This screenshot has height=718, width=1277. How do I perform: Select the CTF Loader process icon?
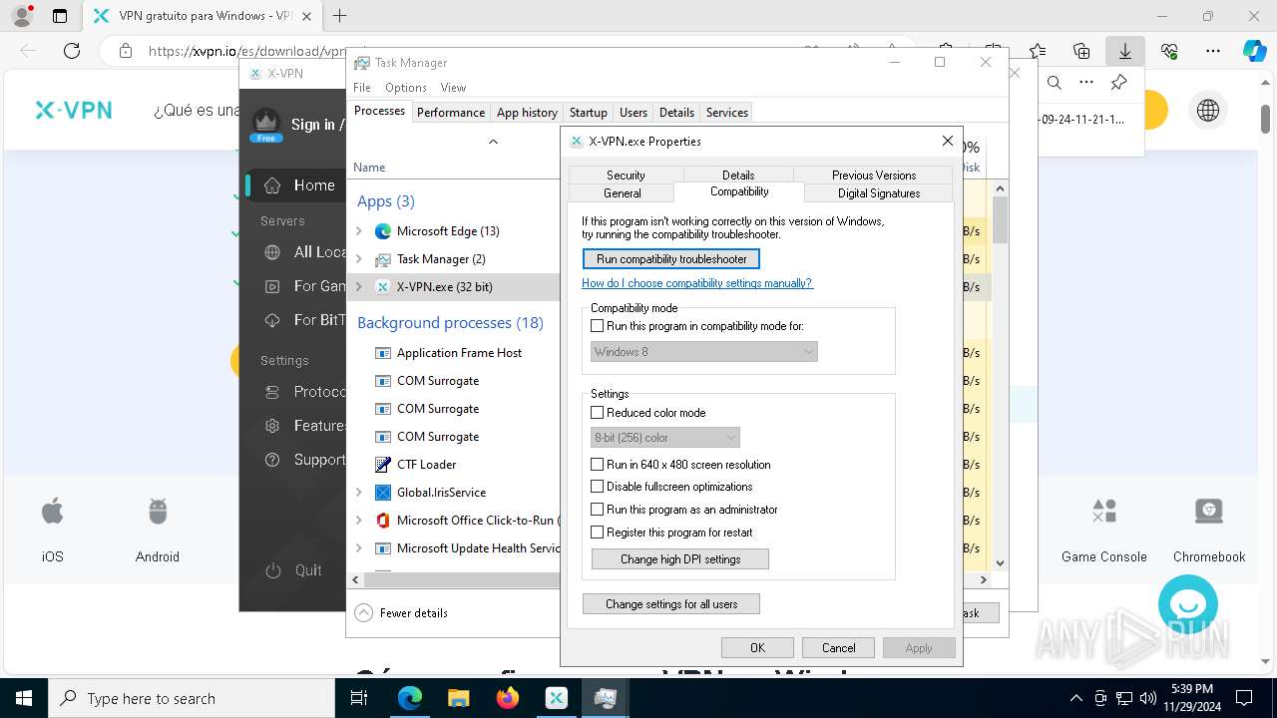[x=382, y=465]
